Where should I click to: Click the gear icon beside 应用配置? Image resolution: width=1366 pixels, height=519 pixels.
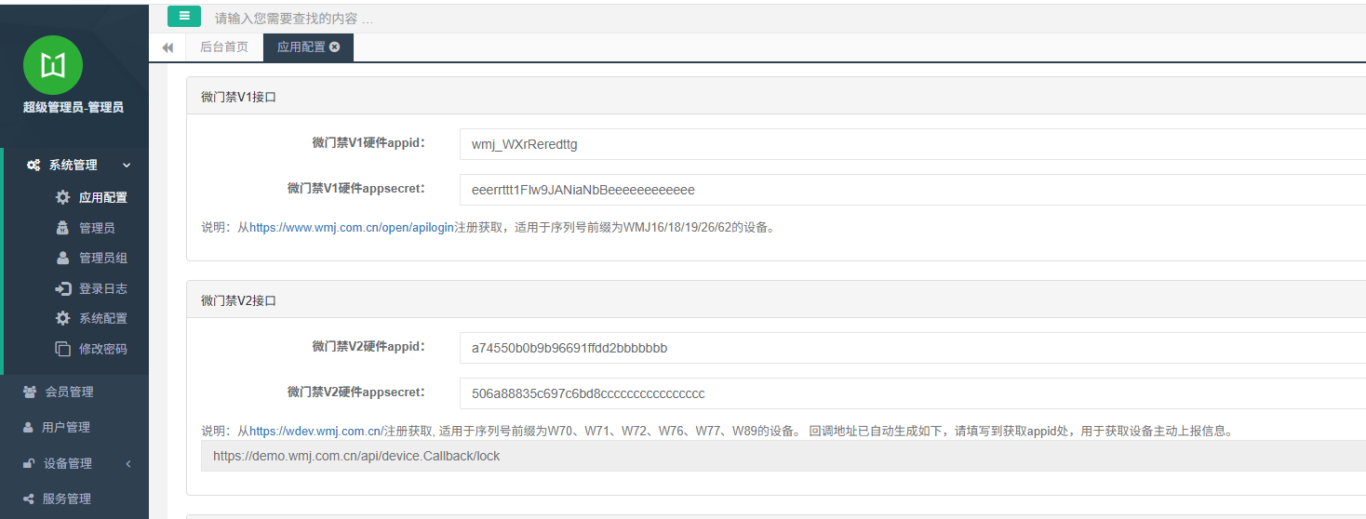[62, 197]
